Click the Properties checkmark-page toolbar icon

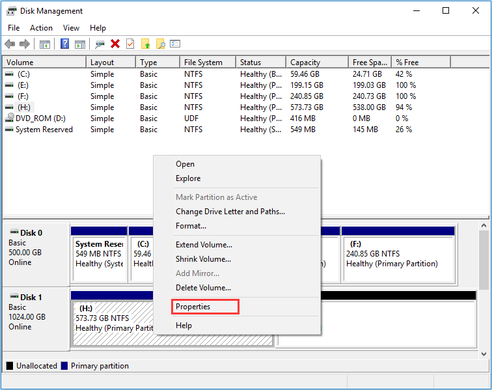130,44
